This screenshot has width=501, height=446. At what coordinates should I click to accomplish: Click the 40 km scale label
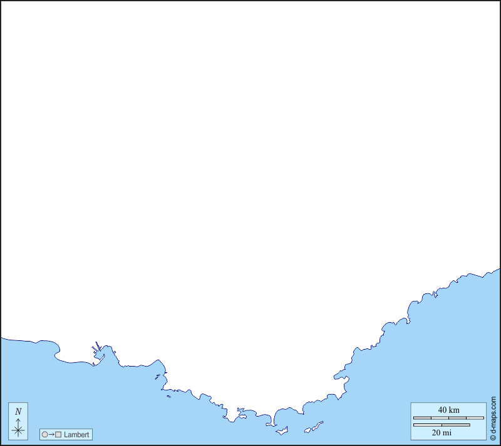click(x=448, y=410)
